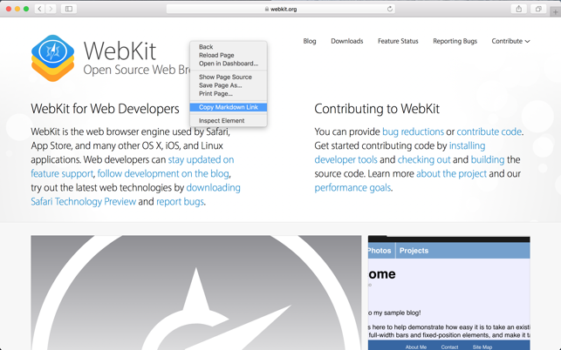Go to Downloads page
The width and height of the screenshot is (561, 350).
[347, 41]
